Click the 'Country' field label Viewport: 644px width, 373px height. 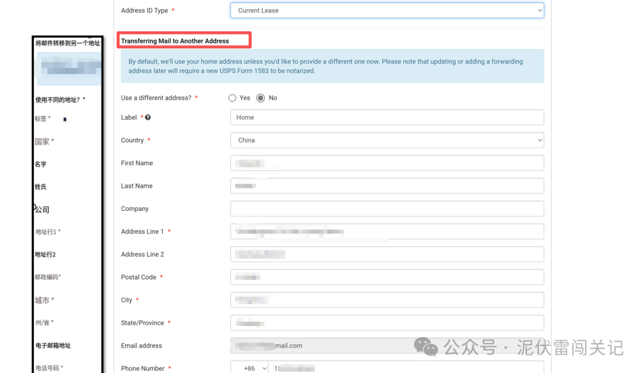[x=132, y=141]
